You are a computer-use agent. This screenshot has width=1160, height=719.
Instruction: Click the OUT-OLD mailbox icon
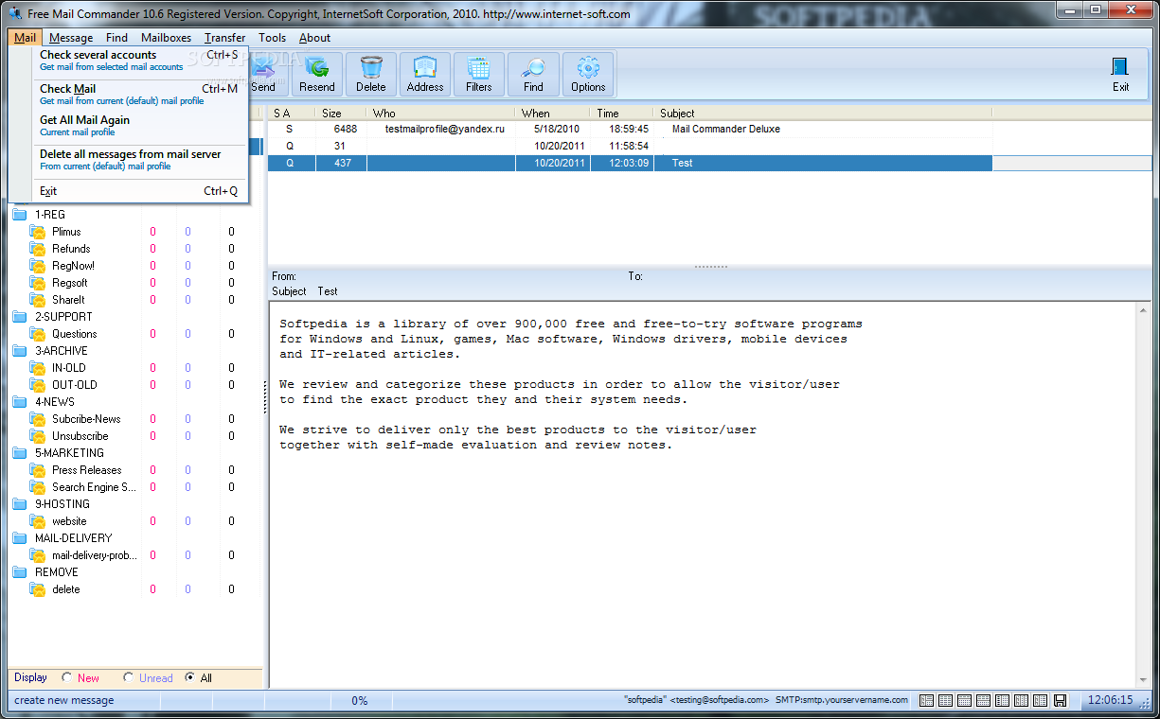point(38,385)
